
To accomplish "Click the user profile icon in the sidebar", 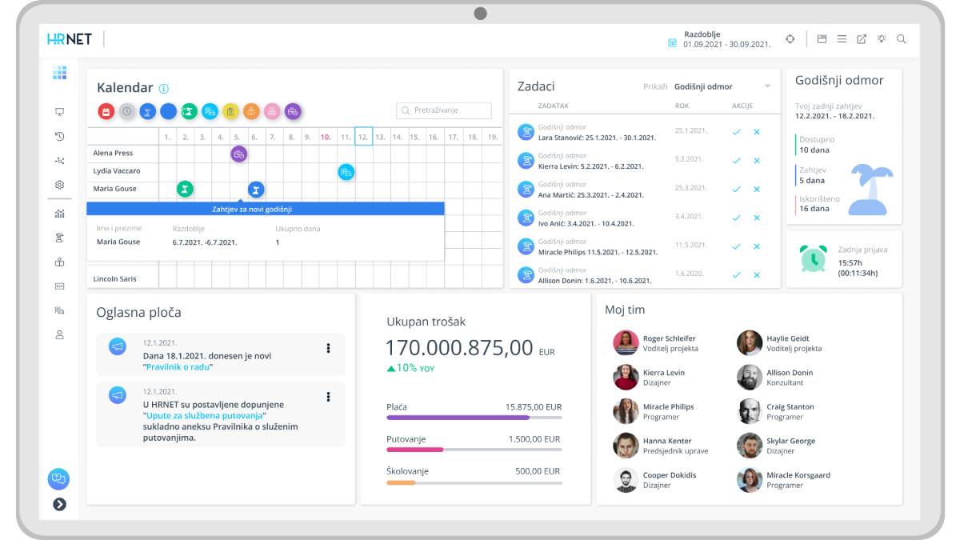I will (x=59, y=335).
